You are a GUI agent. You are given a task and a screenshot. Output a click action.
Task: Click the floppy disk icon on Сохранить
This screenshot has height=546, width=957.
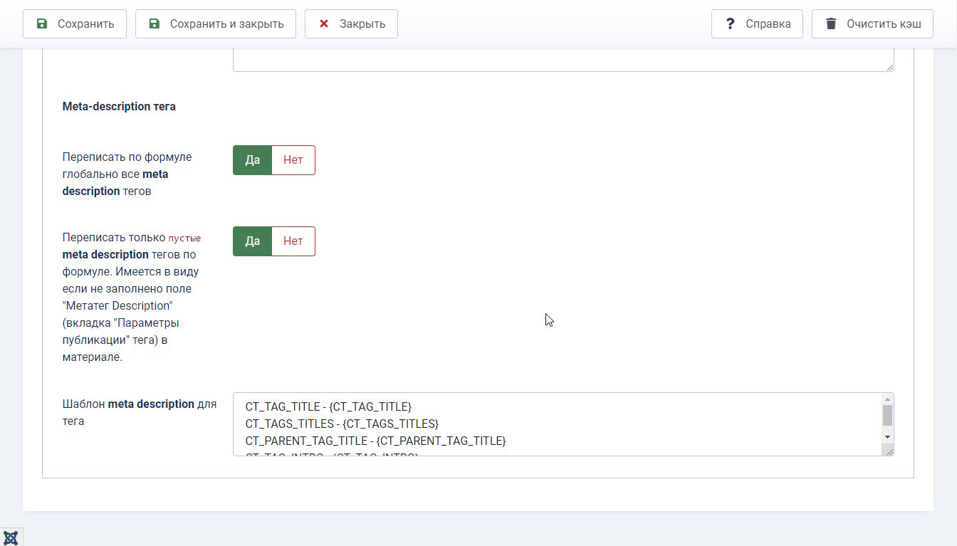42,23
